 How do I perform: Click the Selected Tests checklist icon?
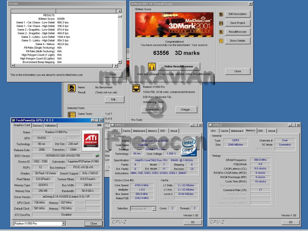tap(72, 115)
